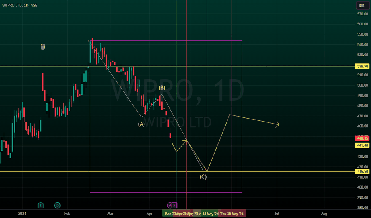Select the (A) wave label

(141, 124)
